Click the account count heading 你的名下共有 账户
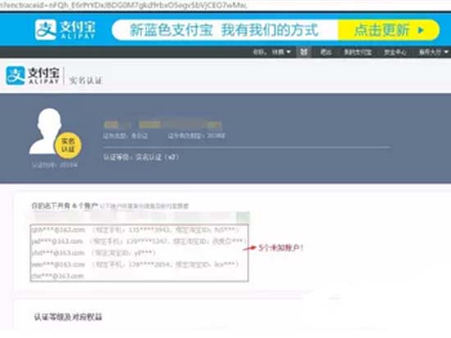Image resolution: width=451 pixels, height=338 pixels. (x=65, y=206)
